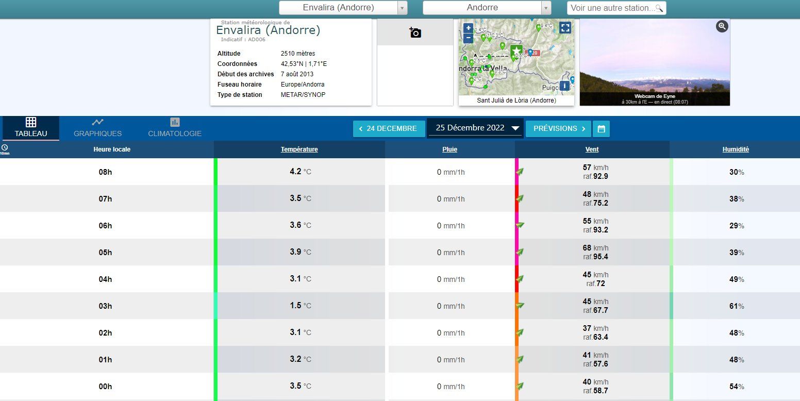
Task: Click the add photo camera icon
Action: coord(415,32)
